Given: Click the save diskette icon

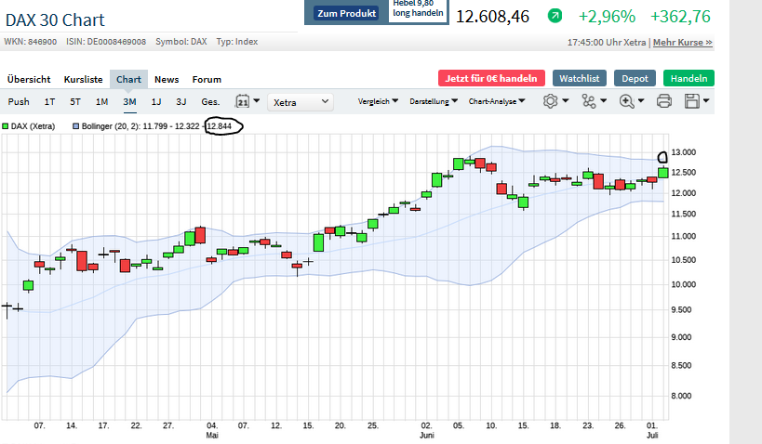Looking at the screenshot, I should tap(694, 101).
